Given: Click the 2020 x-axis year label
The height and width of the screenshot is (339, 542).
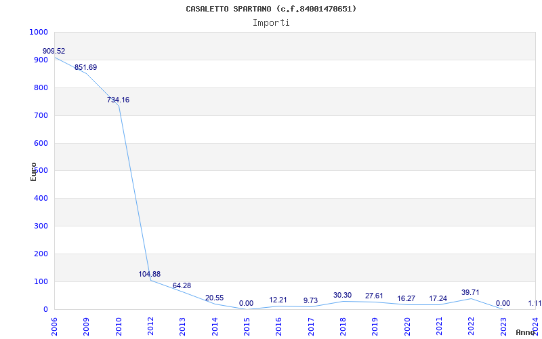Looking at the screenshot, I should click(407, 327).
